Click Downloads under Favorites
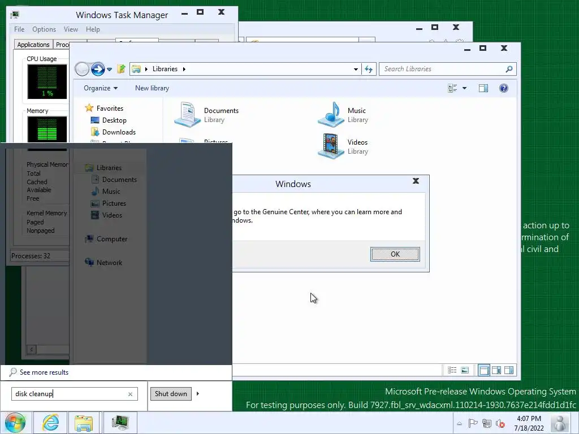This screenshot has width=579, height=434. coord(119,132)
